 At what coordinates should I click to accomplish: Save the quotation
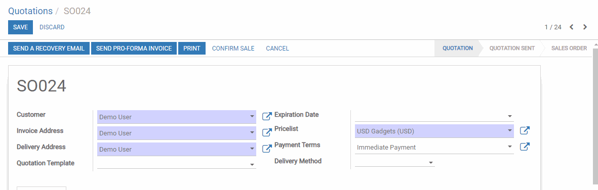pyautogui.click(x=21, y=27)
